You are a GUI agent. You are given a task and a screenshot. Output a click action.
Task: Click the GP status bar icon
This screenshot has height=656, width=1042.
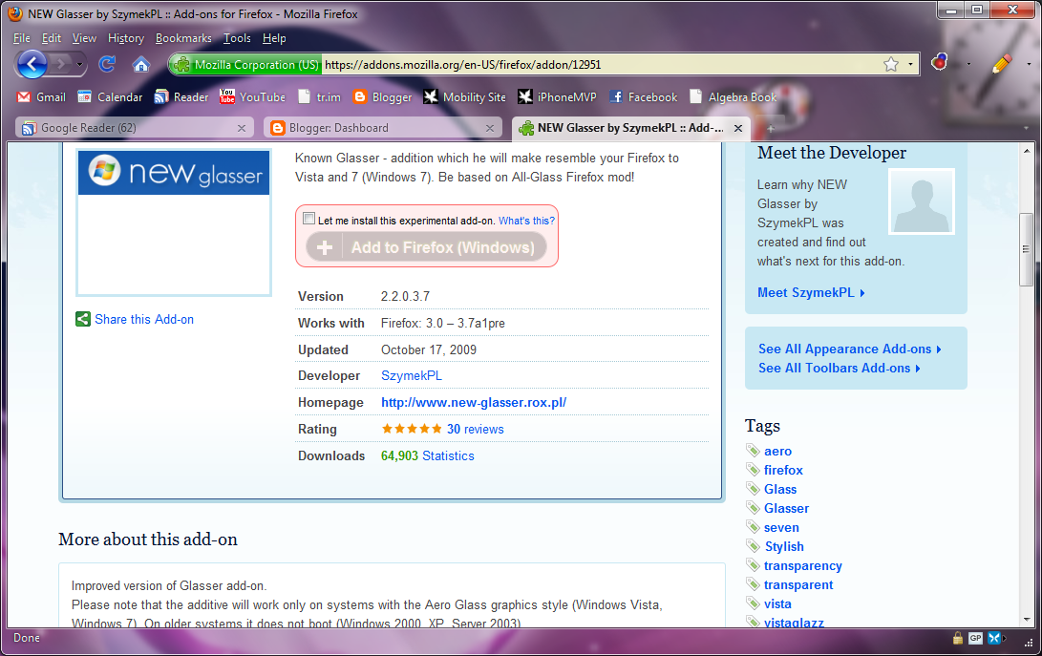click(x=975, y=638)
